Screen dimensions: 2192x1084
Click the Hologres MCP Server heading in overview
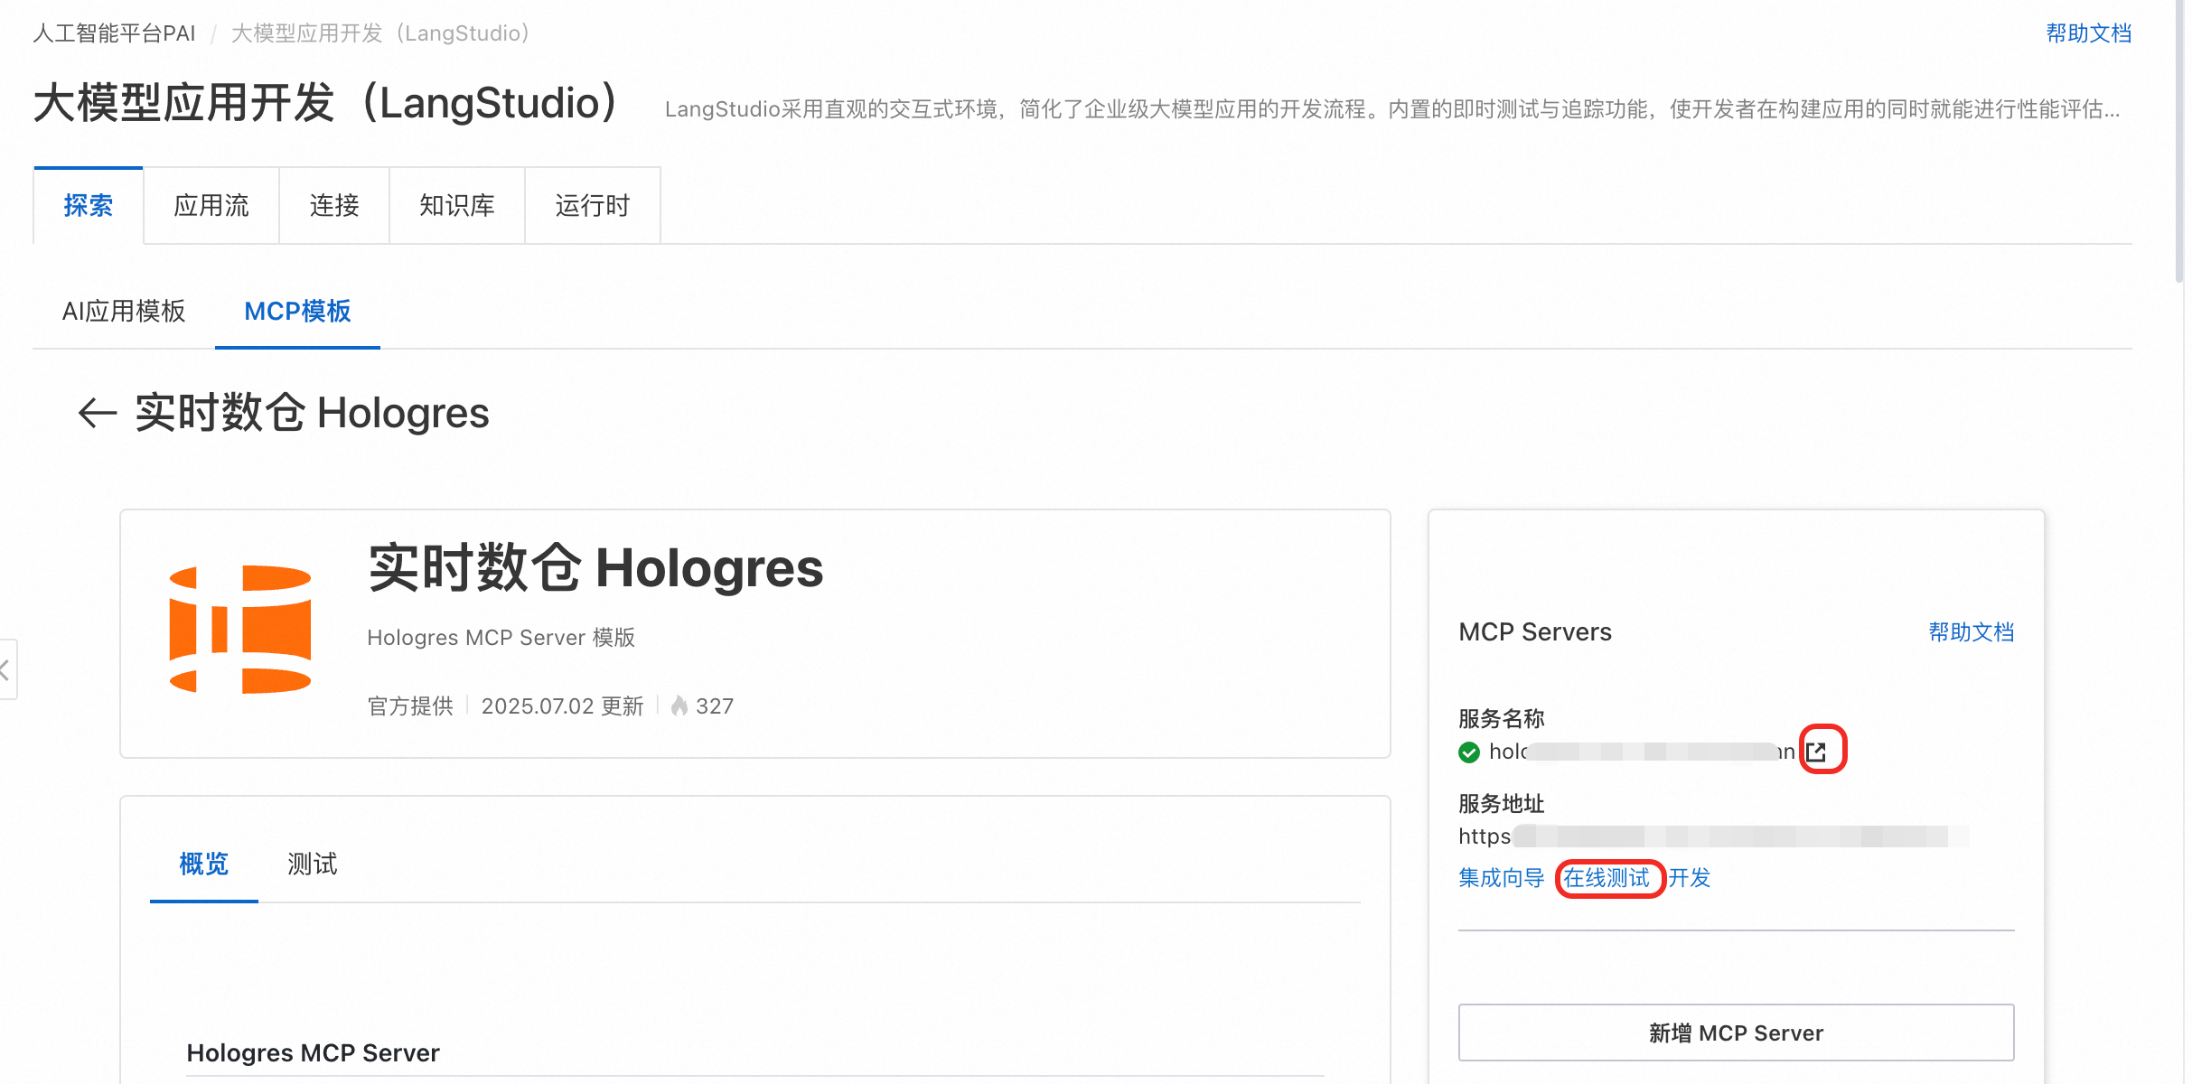(x=313, y=1053)
